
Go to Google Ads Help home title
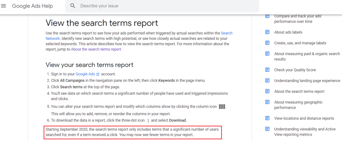point(32,6)
